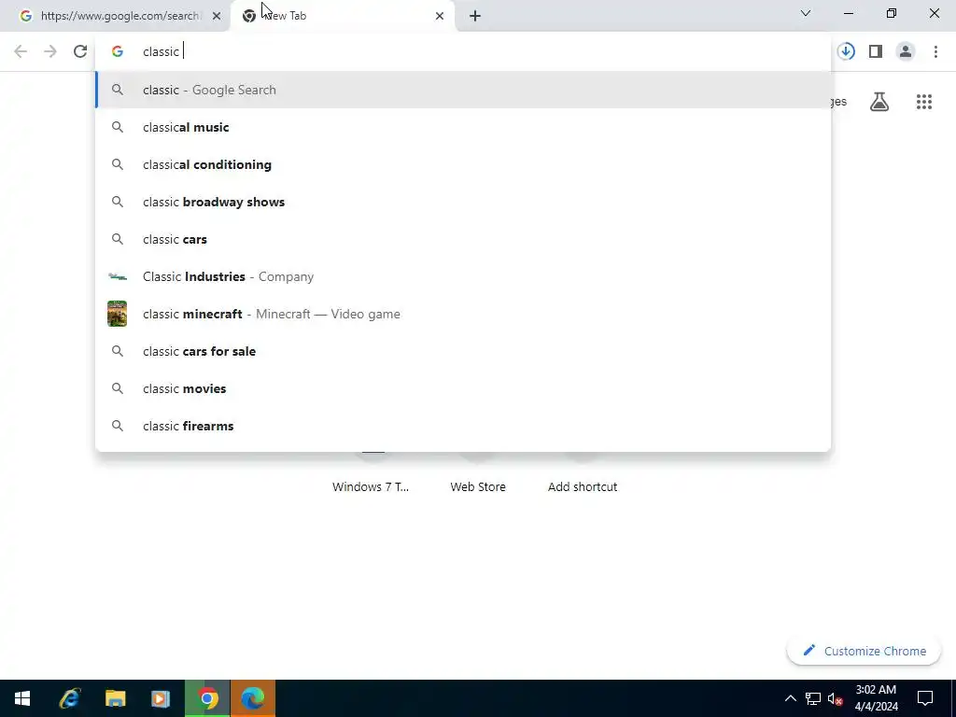Open the notification center icon

[x=925, y=698]
